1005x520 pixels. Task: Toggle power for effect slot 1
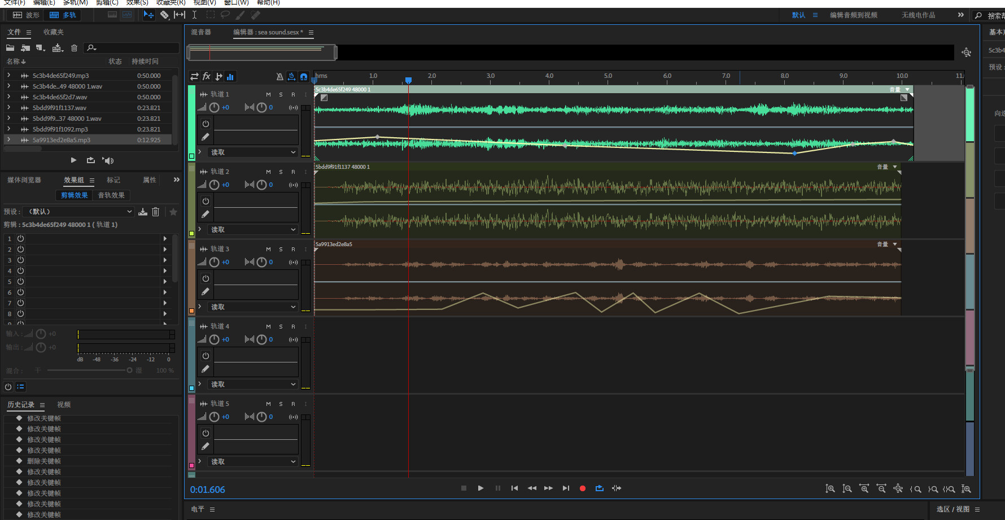pos(21,239)
